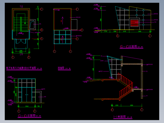The width and height of the screenshot is (164, 123).
Task: Select the -0.450 elevation mark in 1-1 section
Action: click(x=85, y=82)
